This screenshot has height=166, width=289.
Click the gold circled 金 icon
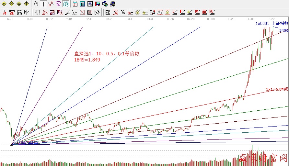click(x=137, y=13)
